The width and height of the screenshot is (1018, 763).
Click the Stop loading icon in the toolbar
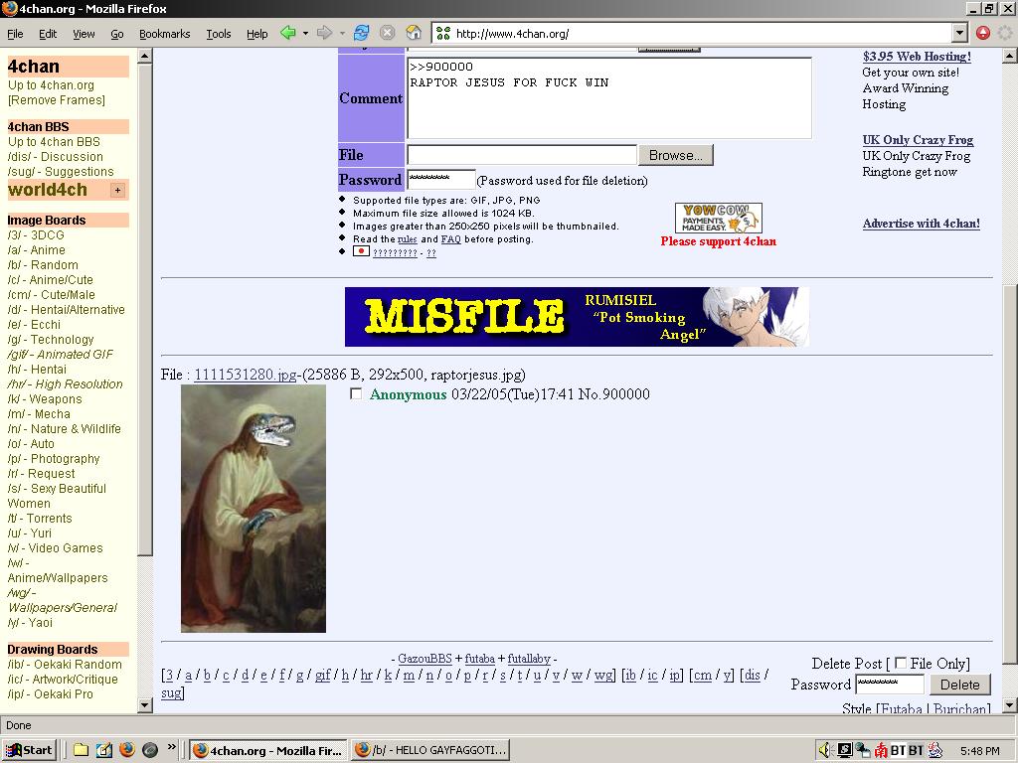[x=387, y=33]
